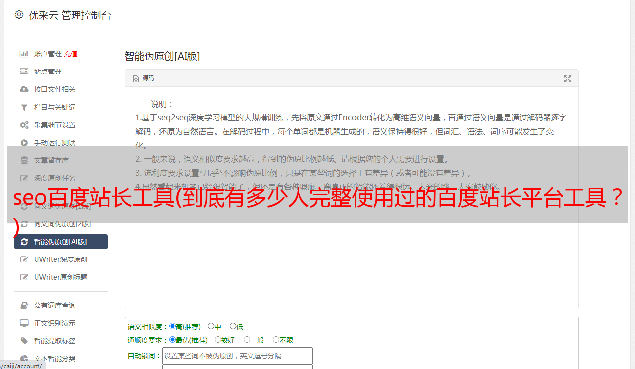Click the 说明： text in editor
This screenshot has height=369, width=635.
tap(162, 104)
